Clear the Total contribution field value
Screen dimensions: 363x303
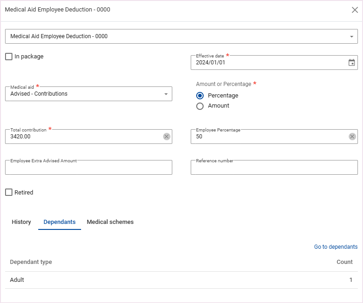pos(166,137)
